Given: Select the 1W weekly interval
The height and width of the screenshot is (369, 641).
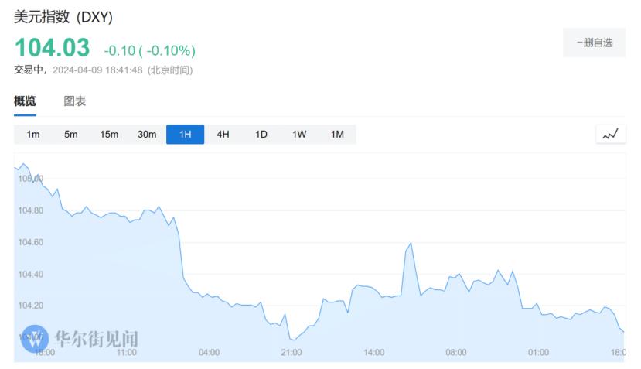Looking at the screenshot, I should tap(299, 135).
